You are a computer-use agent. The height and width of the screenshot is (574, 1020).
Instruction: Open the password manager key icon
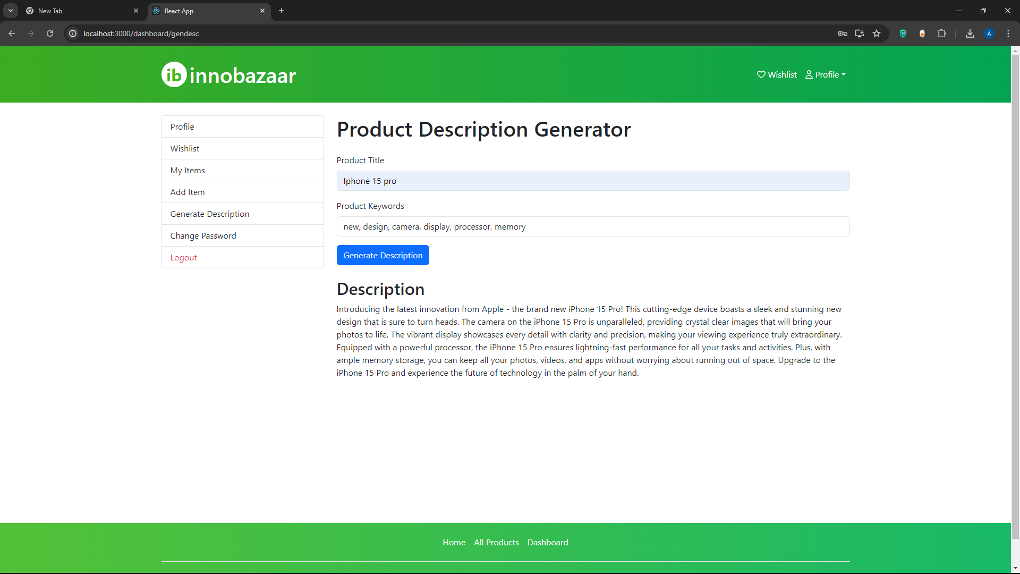[842, 33]
